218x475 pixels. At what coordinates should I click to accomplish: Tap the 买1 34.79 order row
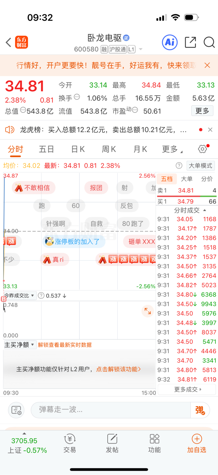pos(187,201)
